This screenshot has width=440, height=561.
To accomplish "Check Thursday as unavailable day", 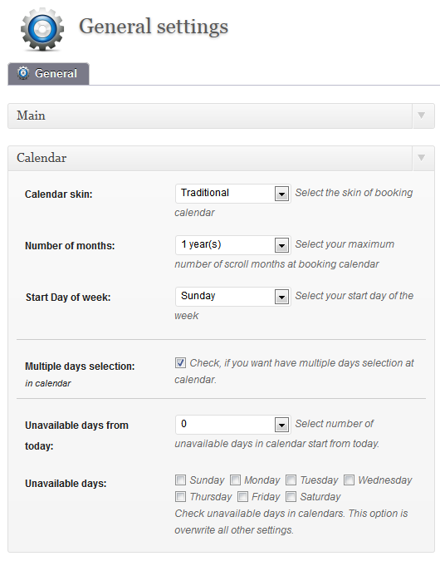I will (x=180, y=497).
